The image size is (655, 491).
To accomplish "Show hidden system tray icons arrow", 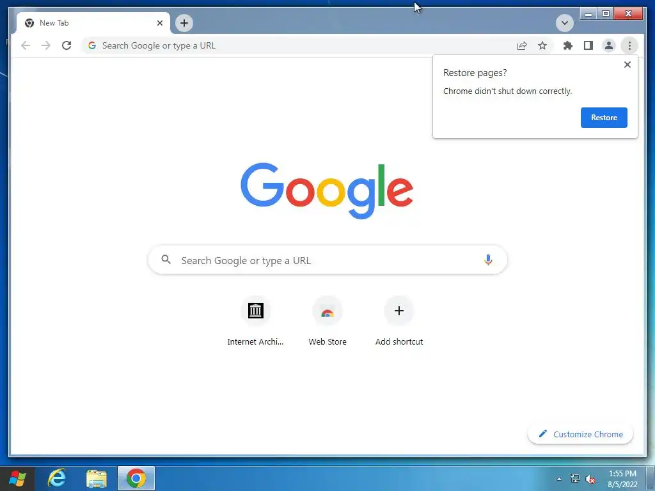I will pyautogui.click(x=559, y=479).
